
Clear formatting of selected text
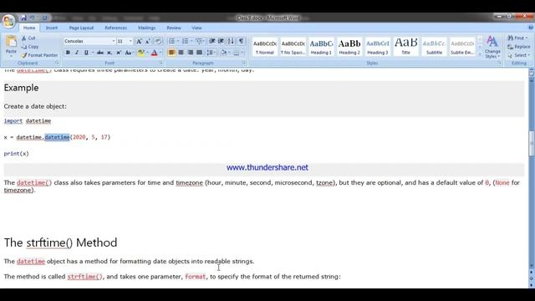158,41
